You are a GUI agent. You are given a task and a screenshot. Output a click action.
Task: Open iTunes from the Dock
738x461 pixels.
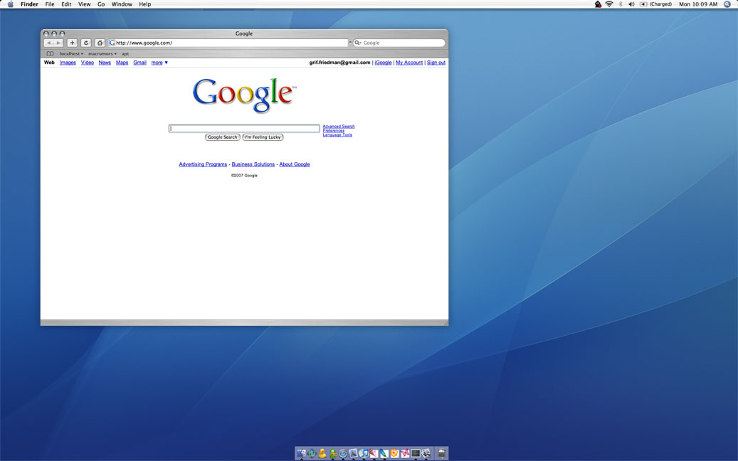pos(364,453)
